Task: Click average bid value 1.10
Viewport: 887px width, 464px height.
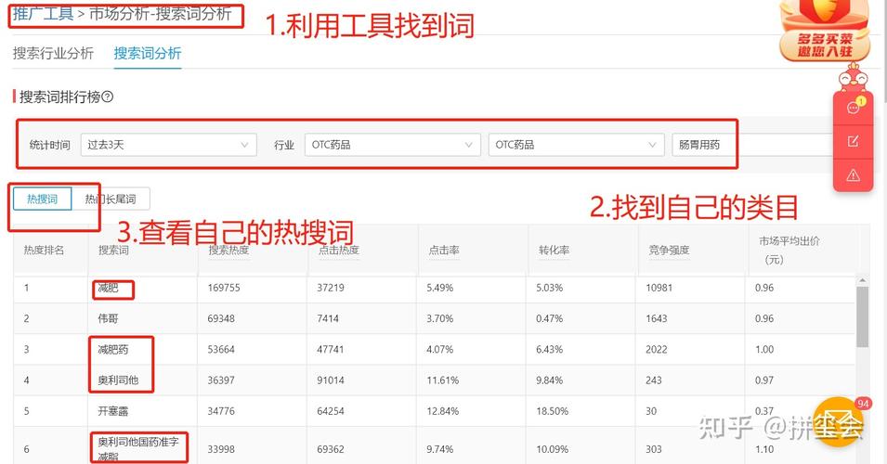Action: pyautogui.click(x=764, y=449)
